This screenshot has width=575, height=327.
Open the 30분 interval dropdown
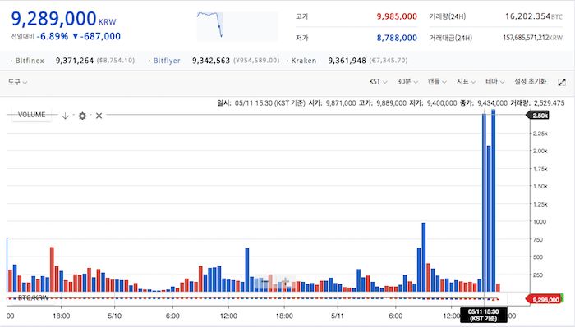[x=407, y=82]
